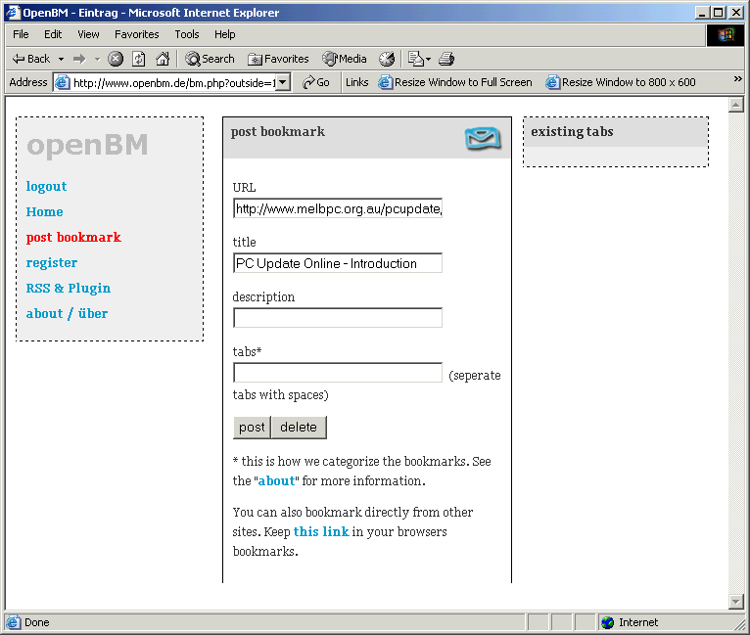Expand the Links bar overflow chevron
This screenshot has width=750, height=635.
tap(738, 79)
